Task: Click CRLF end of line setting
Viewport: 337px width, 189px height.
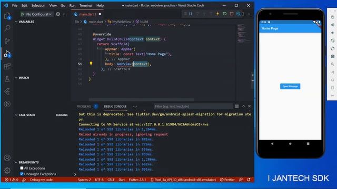Action: 111,180
